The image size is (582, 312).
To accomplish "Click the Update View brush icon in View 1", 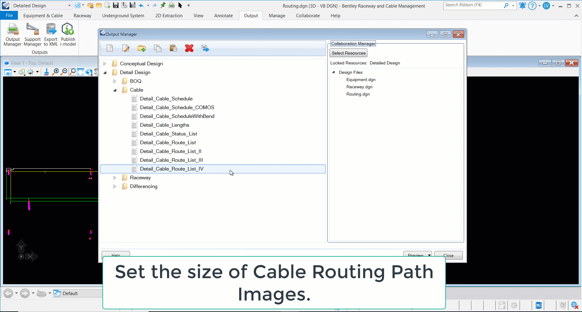I will [46, 72].
